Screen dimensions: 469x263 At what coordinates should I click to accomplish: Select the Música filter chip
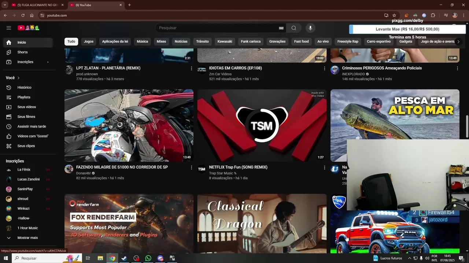click(143, 42)
